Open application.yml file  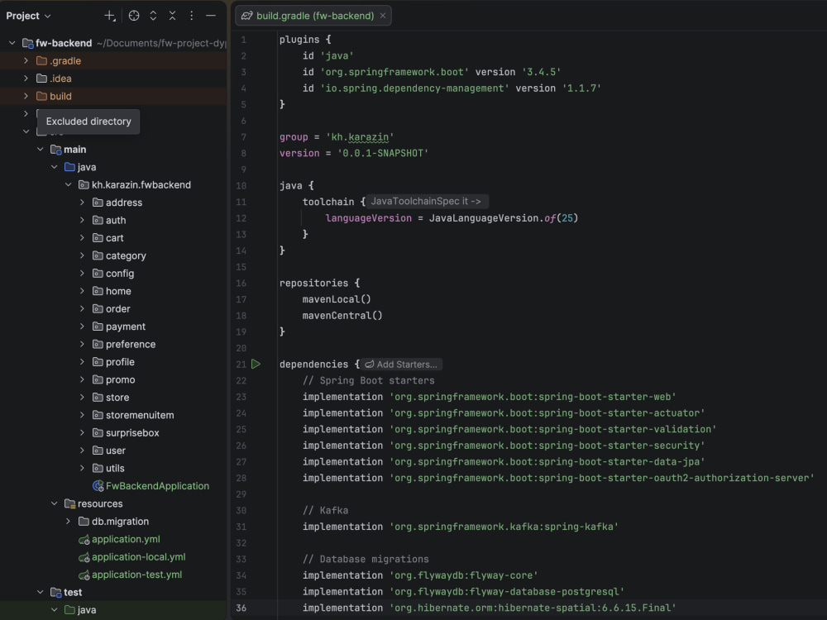tap(126, 539)
